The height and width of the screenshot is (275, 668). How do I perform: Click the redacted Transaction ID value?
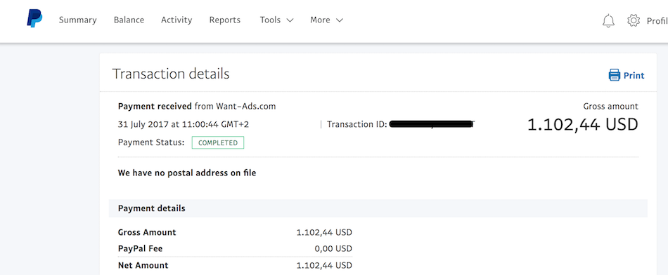(x=432, y=125)
